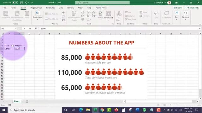202x113 pixels.
Task: Click the vertical scrollbar down arrow
Action: (200, 99)
